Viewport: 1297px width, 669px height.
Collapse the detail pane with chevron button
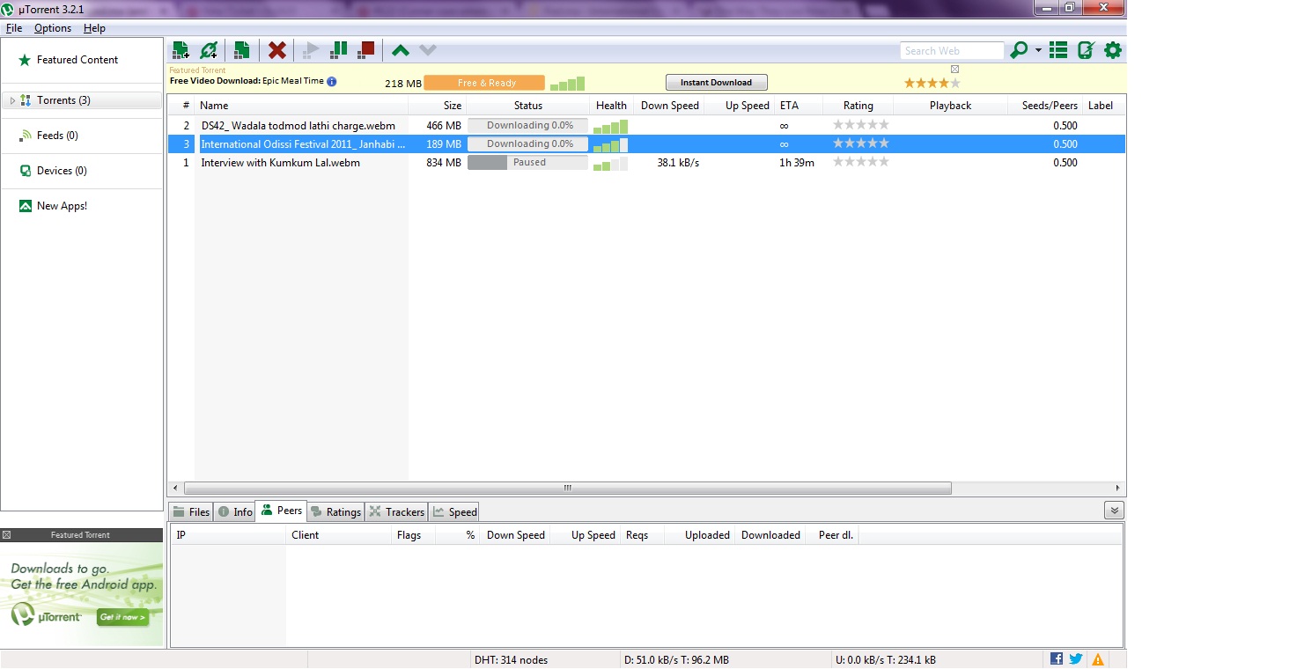1114,511
